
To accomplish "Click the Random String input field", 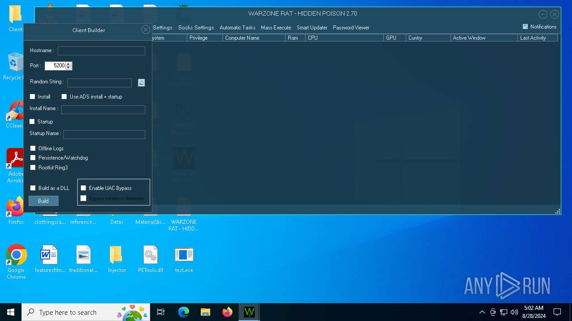I will pos(100,83).
